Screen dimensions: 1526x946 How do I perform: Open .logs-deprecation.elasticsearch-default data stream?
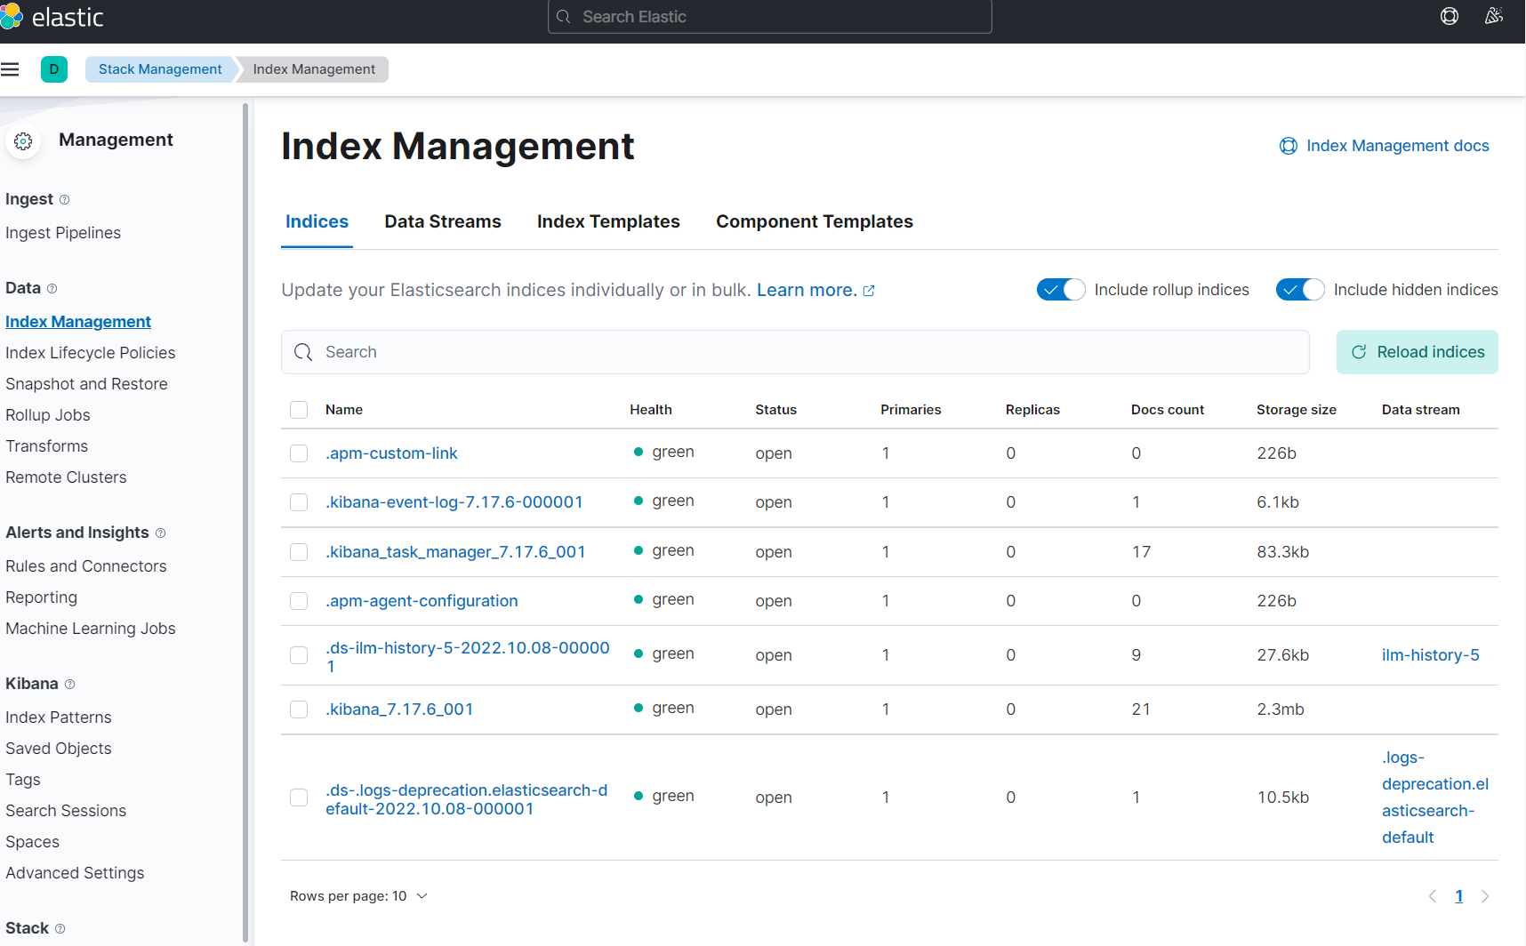click(1435, 798)
